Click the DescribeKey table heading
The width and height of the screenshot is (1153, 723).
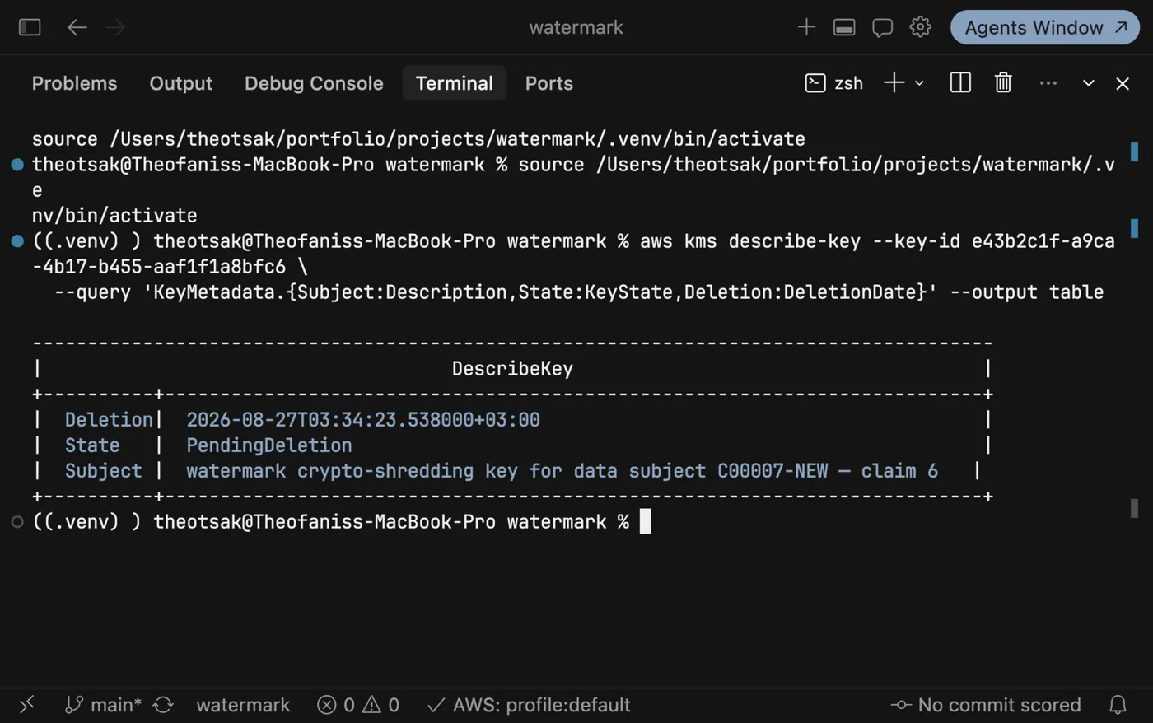(x=512, y=369)
